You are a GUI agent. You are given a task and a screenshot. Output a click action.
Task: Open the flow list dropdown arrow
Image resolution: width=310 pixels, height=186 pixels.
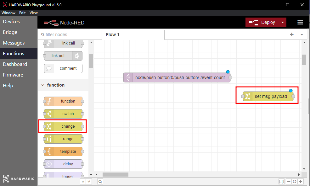point(302,35)
